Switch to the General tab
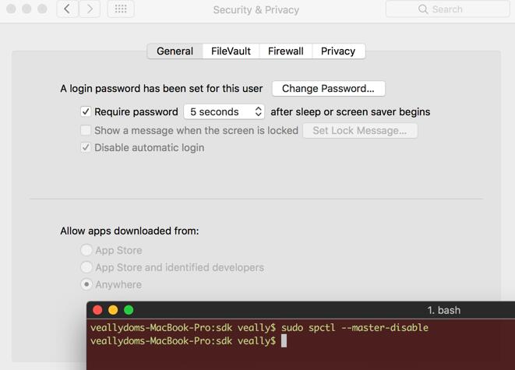This screenshot has width=515, height=370. [175, 51]
